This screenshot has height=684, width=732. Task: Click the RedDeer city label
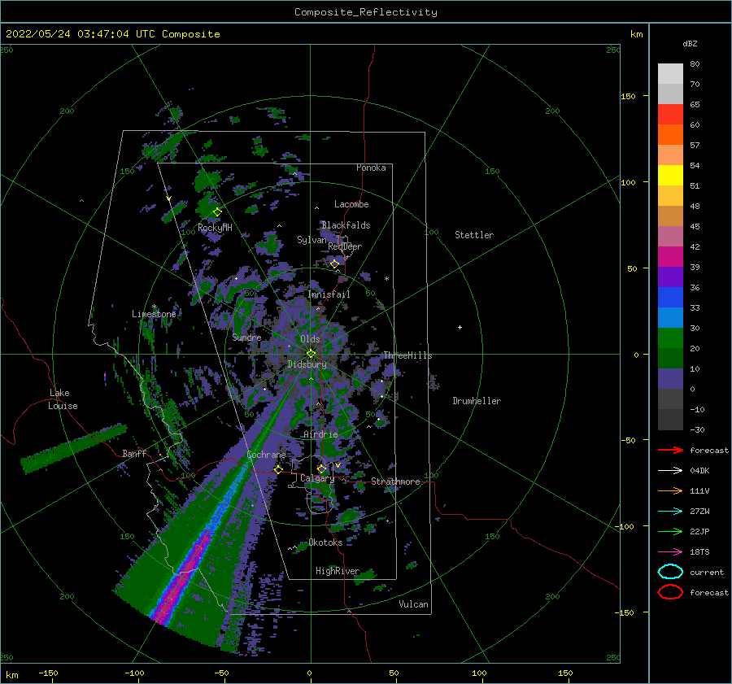click(x=345, y=246)
